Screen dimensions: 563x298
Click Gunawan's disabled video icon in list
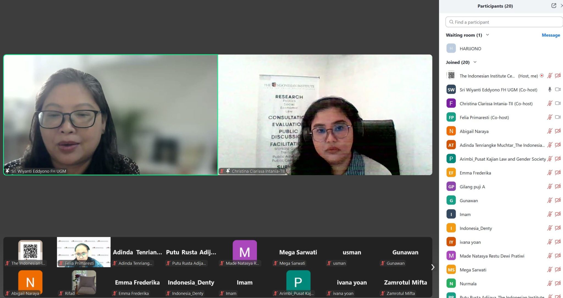[x=558, y=200]
